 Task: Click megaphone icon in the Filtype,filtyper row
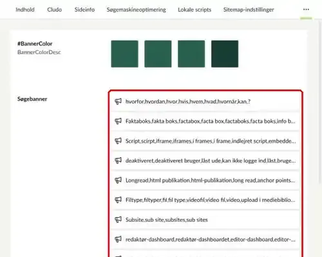tap(118, 200)
